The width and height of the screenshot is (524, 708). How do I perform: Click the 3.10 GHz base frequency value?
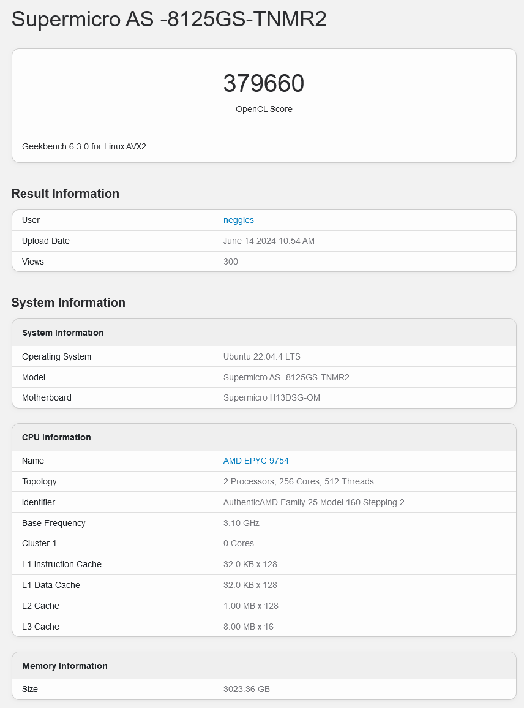[241, 523]
